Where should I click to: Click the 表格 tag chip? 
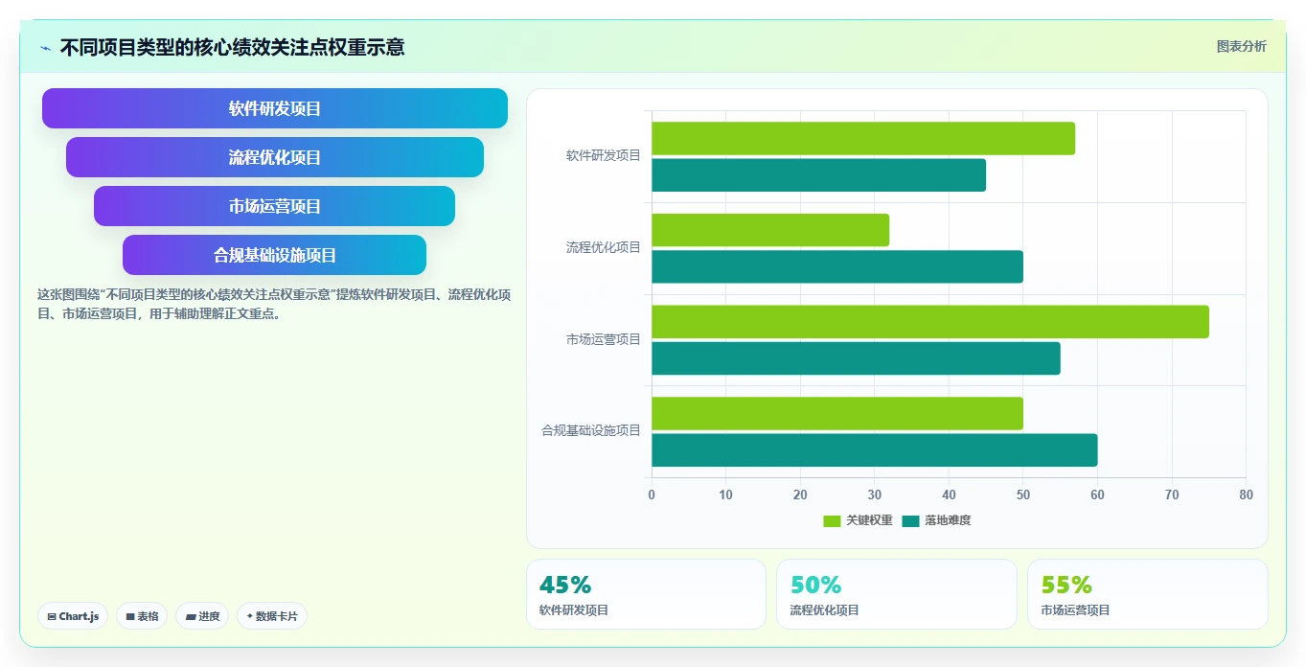143,616
